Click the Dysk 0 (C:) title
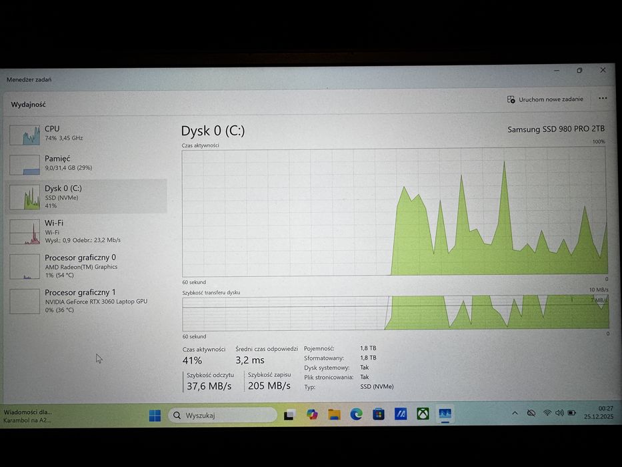Viewport: 622px width, 467px height. (x=213, y=131)
